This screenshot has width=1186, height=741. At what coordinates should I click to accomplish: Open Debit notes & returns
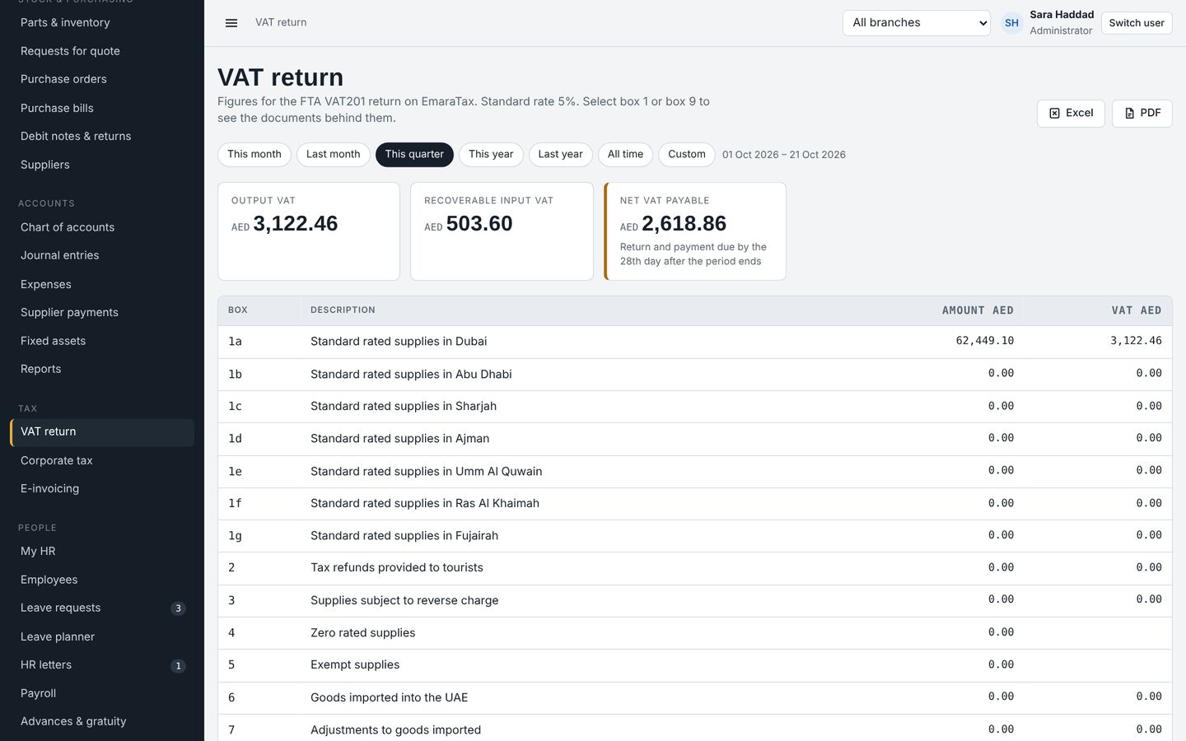point(102,137)
